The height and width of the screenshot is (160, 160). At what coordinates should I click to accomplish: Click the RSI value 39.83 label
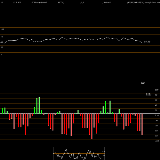click(x=147, y=42)
